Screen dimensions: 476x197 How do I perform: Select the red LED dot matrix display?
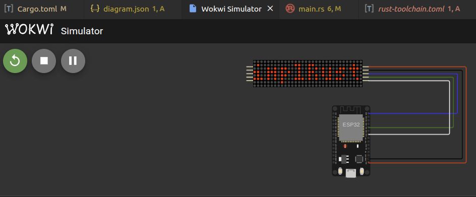pyautogui.click(x=308, y=74)
